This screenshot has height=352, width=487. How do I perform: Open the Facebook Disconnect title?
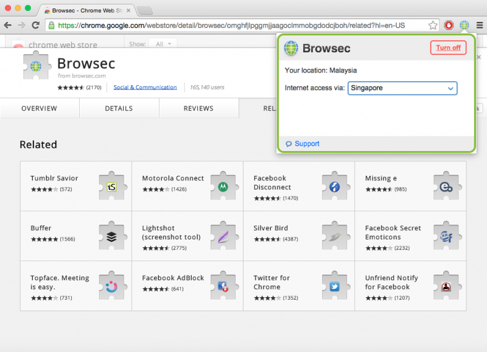point(272,183)
